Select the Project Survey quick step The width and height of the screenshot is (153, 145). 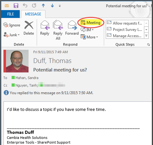[125, 29]
